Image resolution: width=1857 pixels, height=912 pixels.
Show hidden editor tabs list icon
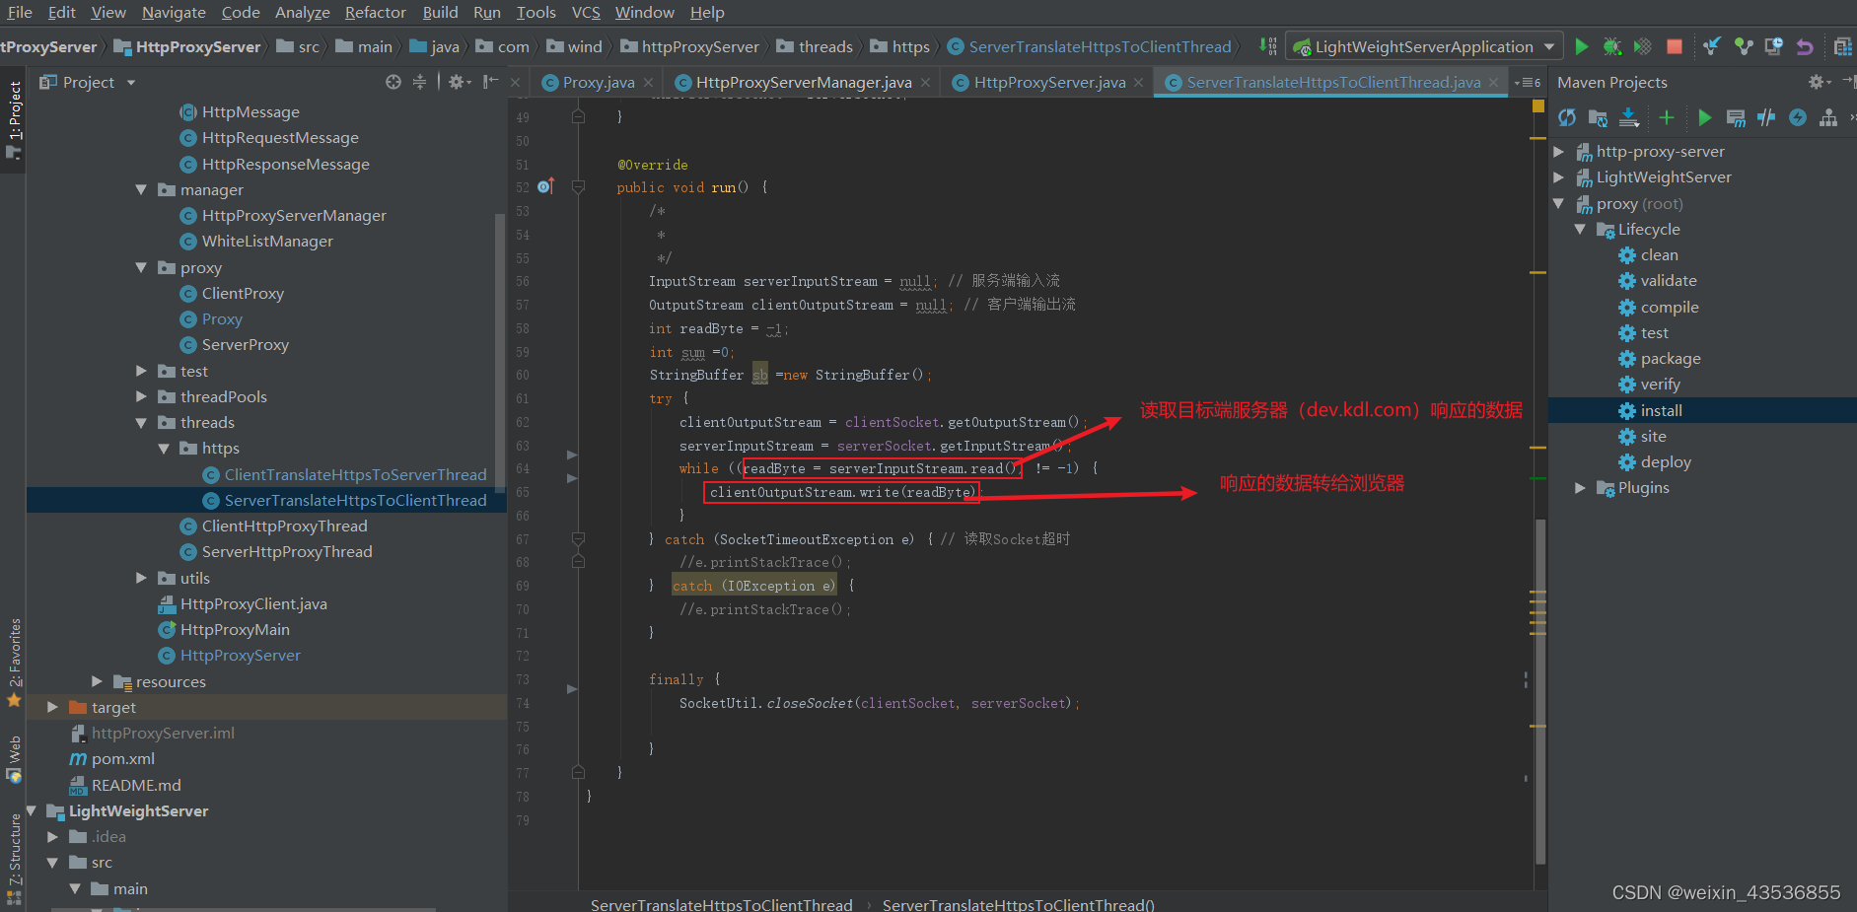pos(1528,83)
